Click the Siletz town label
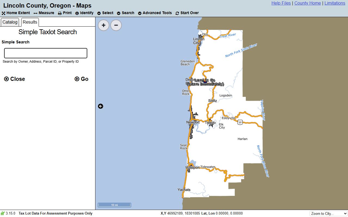Image resolution: width=348 pixels, height=217 pixels. click(213, 101)
